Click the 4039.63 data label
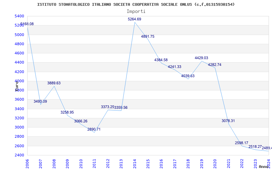 [188, 76]
